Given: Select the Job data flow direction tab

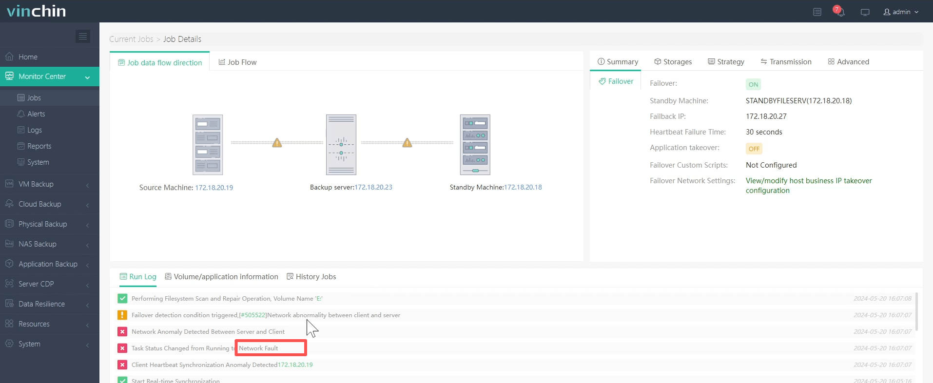Looking at the screenshot, I should tap(160, 62).
